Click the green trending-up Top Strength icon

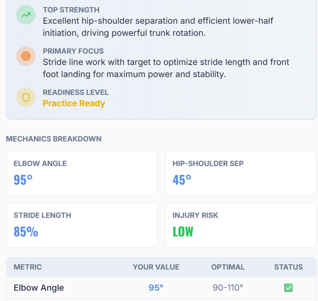tap(26, 15)
